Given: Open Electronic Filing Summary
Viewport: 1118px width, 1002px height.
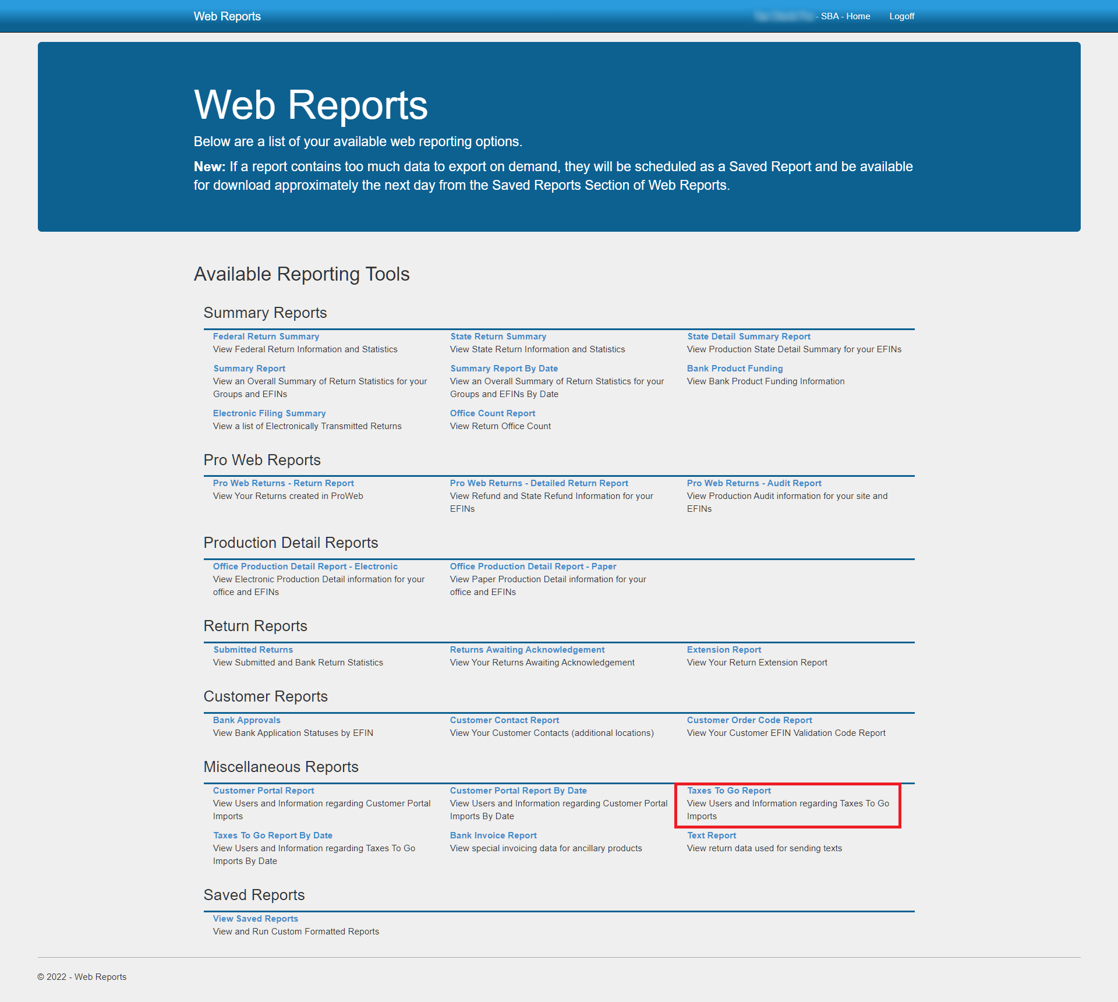Looking at the screenshot, I should click(x=269, y=413).
